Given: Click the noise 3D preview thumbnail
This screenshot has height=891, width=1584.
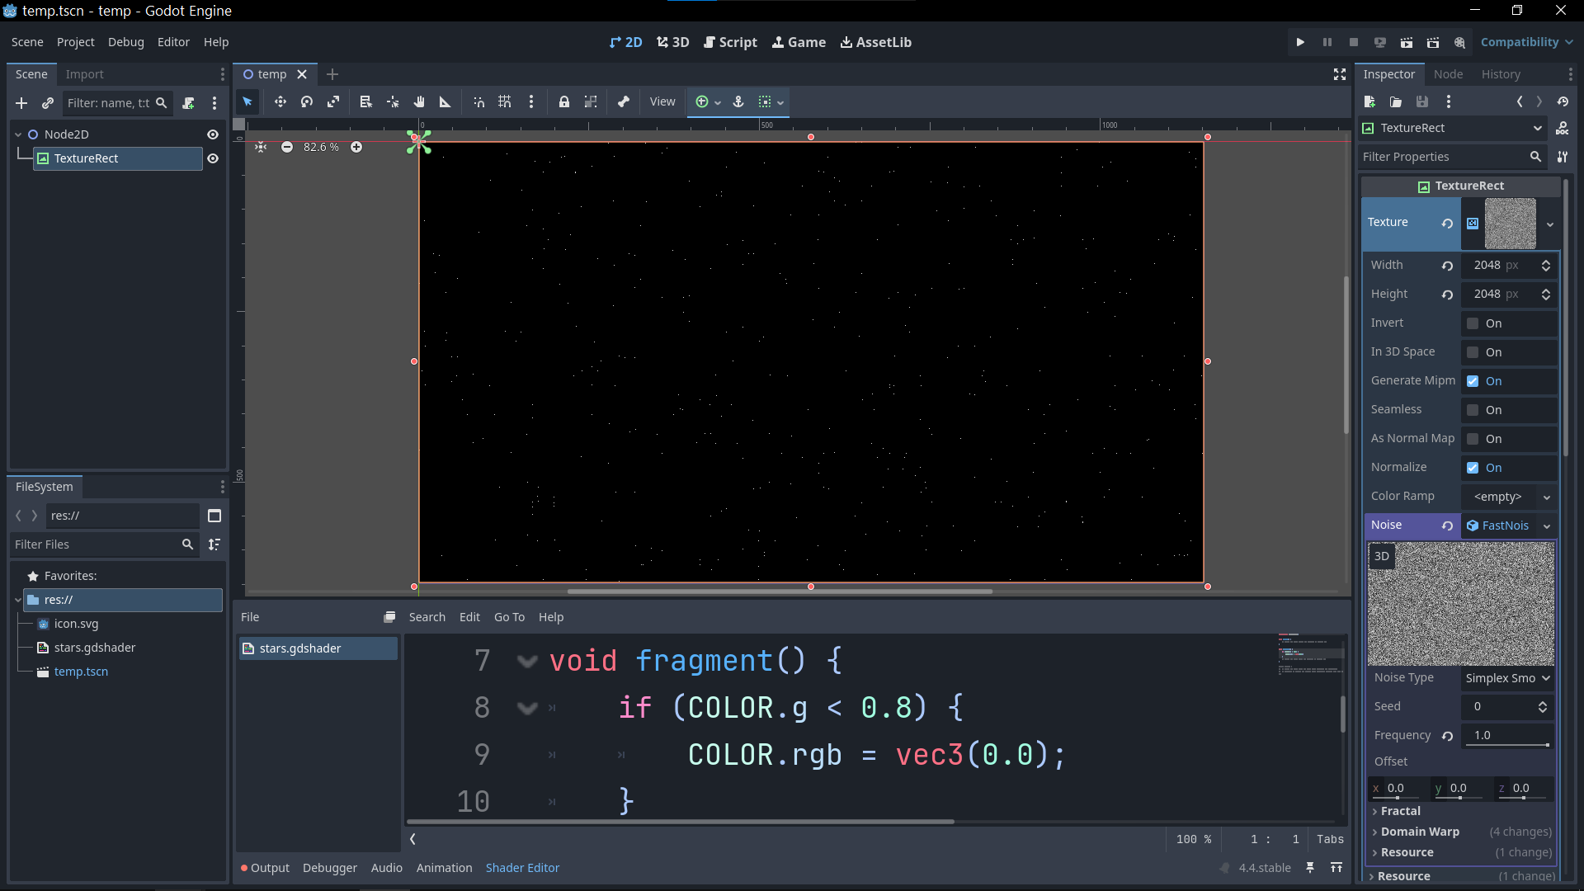Looking at the screenshot, I should (1460, 603).
